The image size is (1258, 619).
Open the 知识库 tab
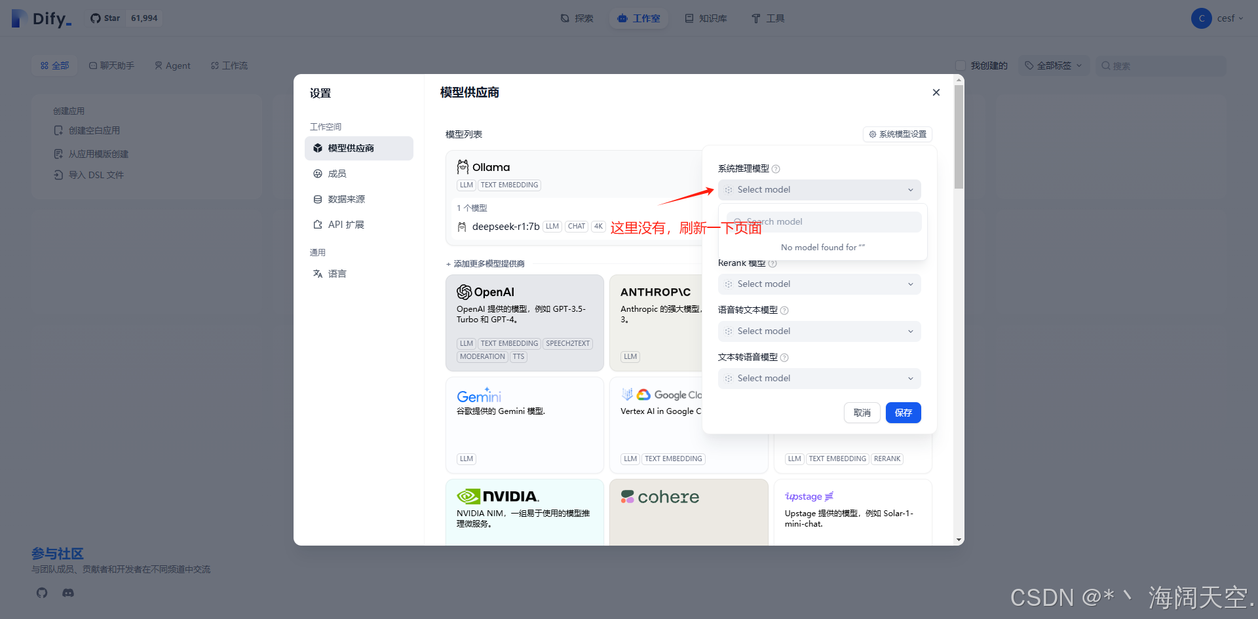(x=706, y=18)
